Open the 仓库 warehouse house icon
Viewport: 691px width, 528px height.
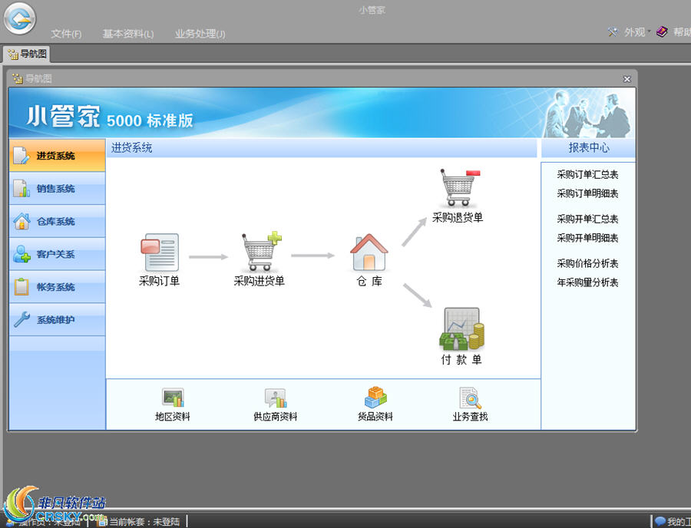[369, 253]
